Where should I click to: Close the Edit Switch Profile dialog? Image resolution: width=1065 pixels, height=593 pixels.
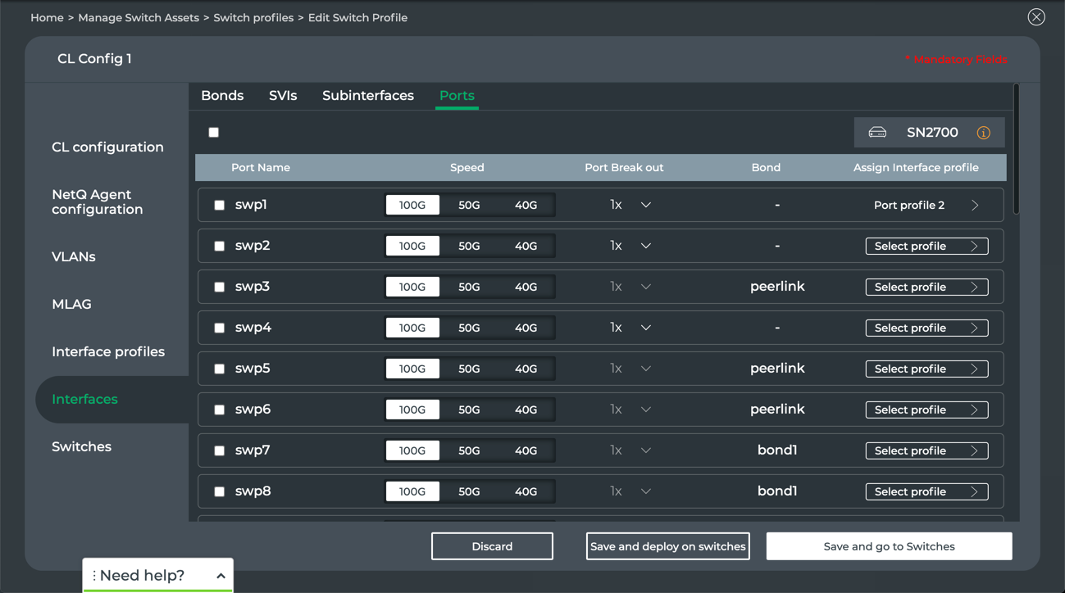(x=1036, y=17)
